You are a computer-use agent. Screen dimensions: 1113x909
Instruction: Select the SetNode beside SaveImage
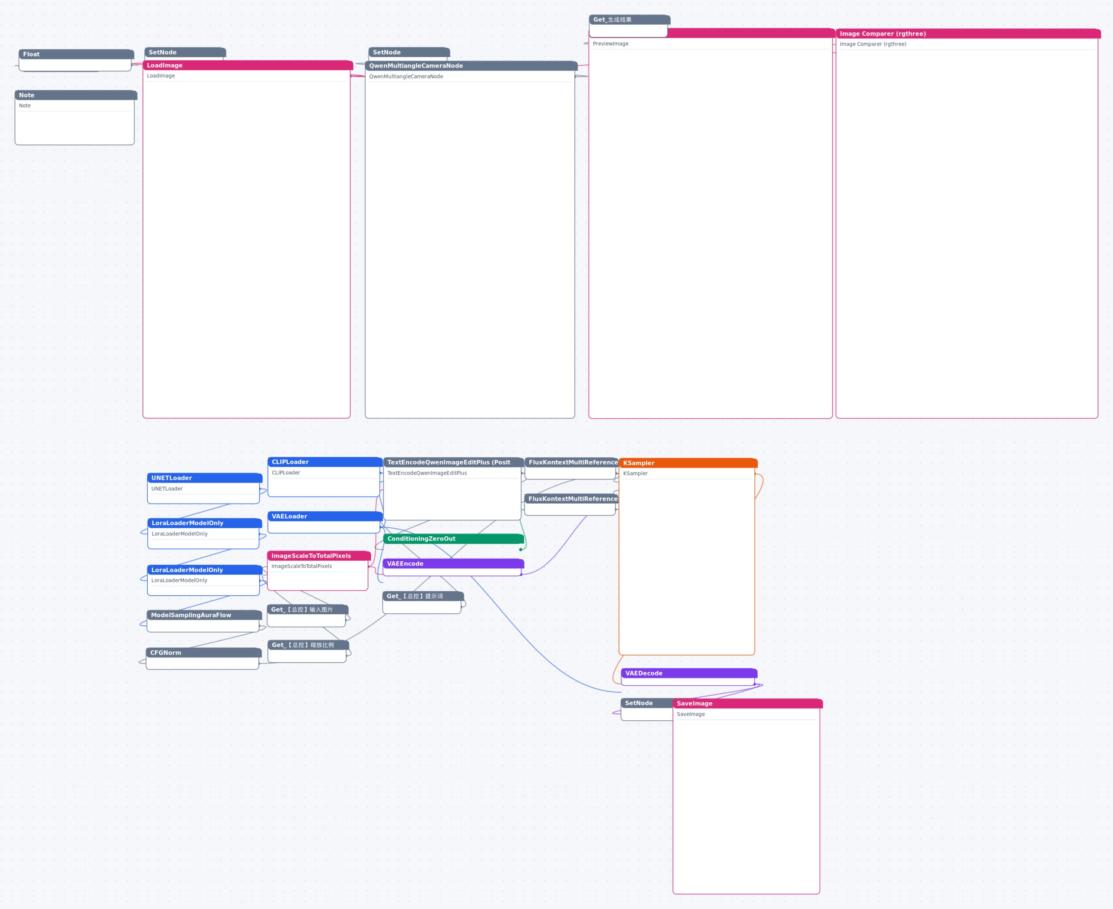tap(647, 709)
